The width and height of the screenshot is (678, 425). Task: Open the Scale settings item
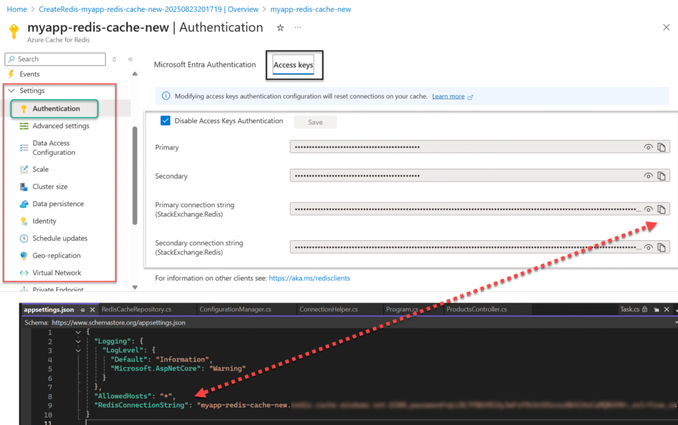click(40, 169)
